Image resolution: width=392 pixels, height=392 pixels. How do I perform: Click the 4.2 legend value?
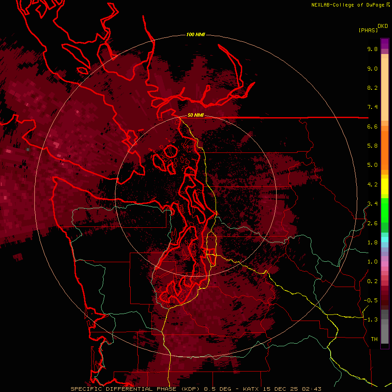(372, 185)
